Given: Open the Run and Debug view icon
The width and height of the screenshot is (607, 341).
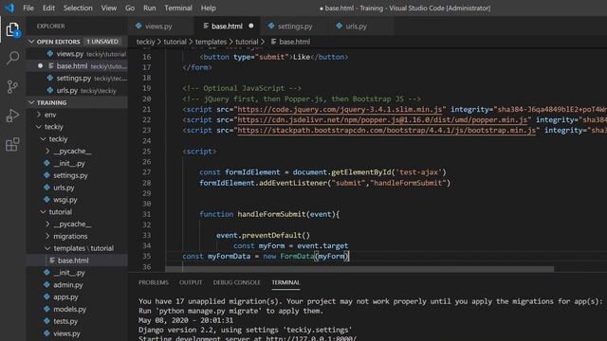Looking at the screenshot, I should click(12, 116).
